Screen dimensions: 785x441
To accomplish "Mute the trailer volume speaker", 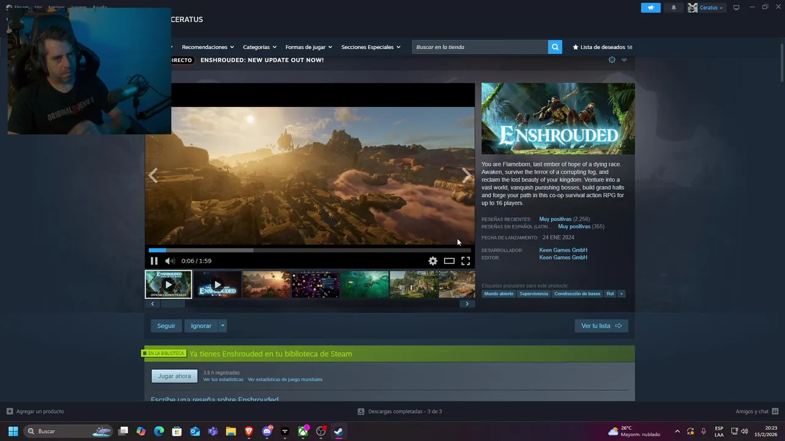I will pyautogui.click(x=170, y=261).
